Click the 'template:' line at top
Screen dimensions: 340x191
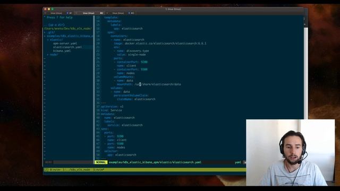(111, 18)
